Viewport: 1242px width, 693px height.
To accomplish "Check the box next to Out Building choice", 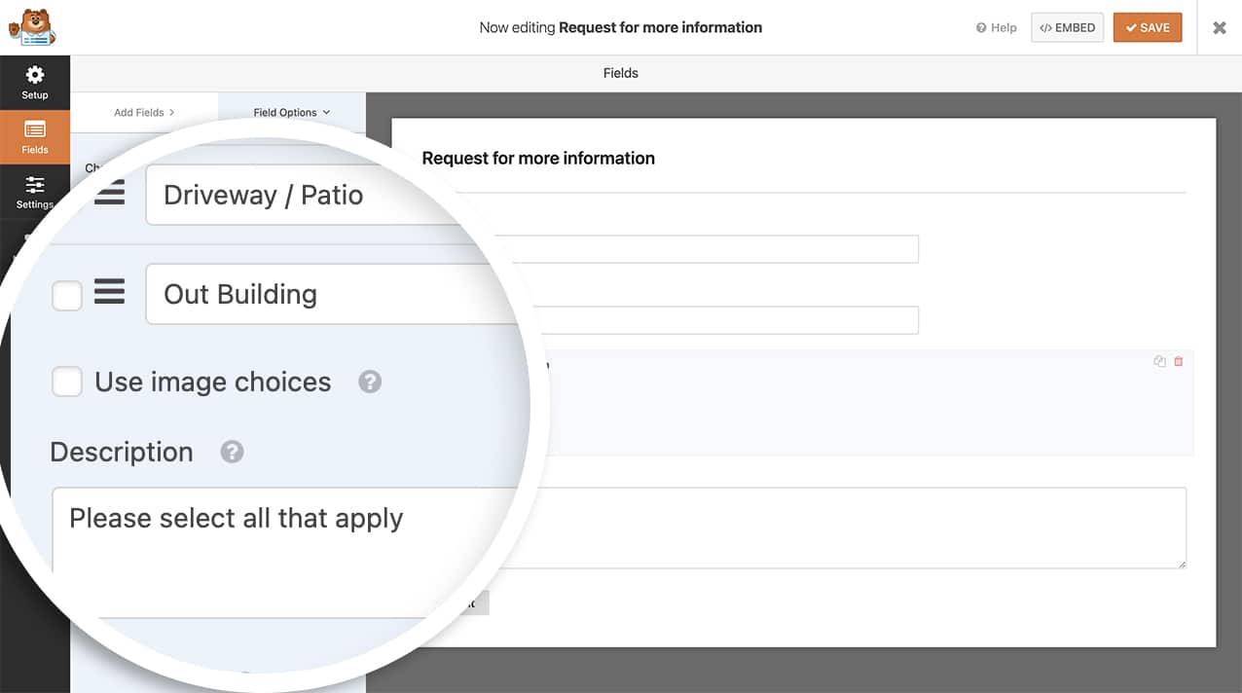I will [x=67, y=295].
